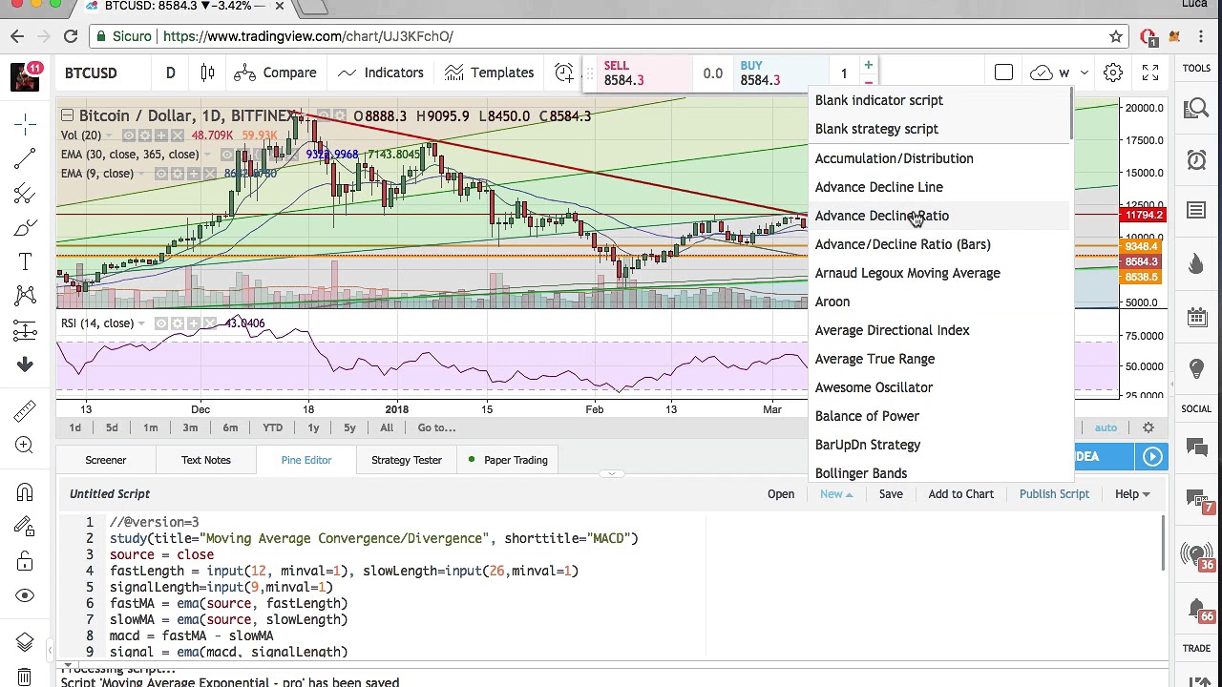Select the trend line drawing tool
1222x687 pixels.
click(25, 159)
